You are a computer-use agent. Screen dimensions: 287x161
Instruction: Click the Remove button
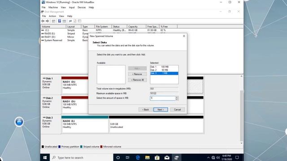(x=137, y=74)
